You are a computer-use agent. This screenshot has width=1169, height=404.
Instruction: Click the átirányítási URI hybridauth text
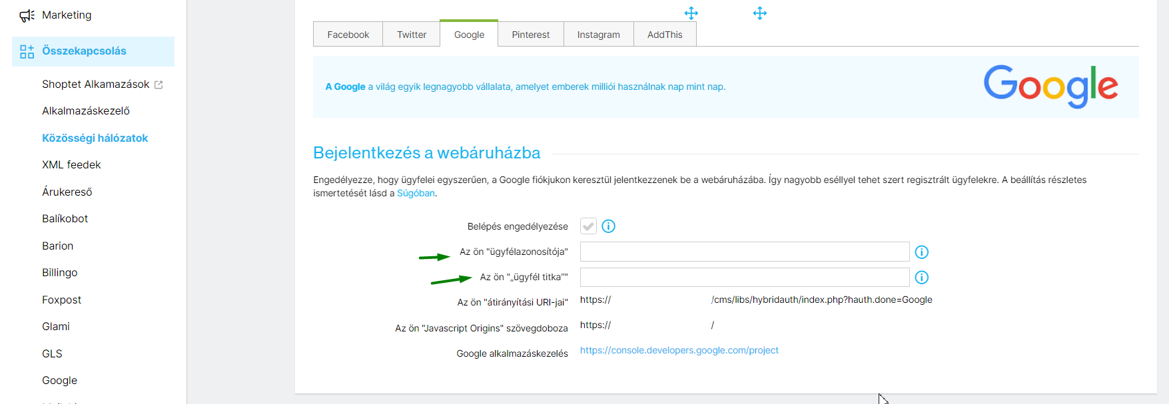[x=822, y=300]
